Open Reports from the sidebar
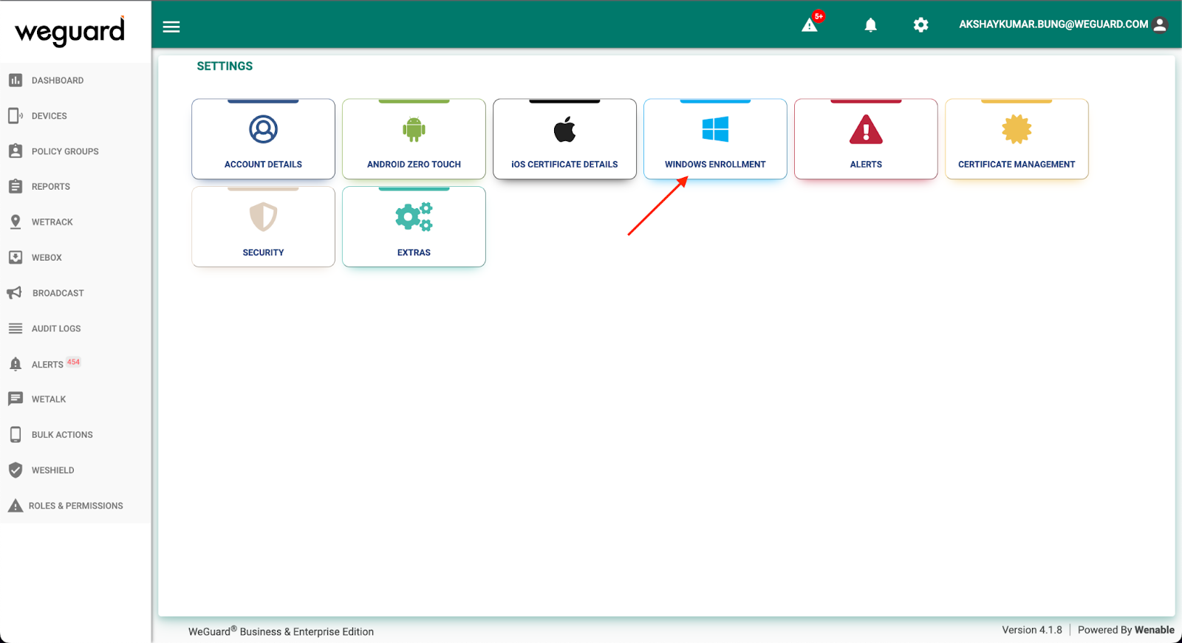The image size is (1182, 643). (x=51, y=187)
